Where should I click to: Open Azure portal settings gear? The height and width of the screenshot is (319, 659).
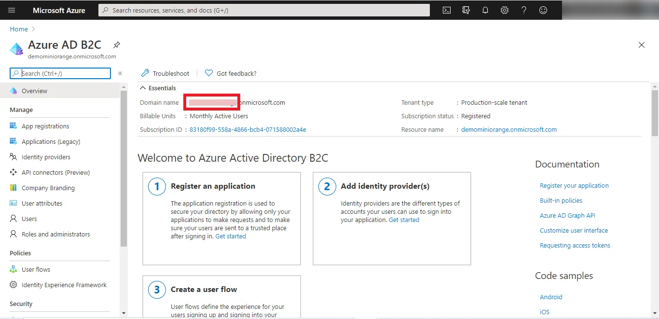505,10
